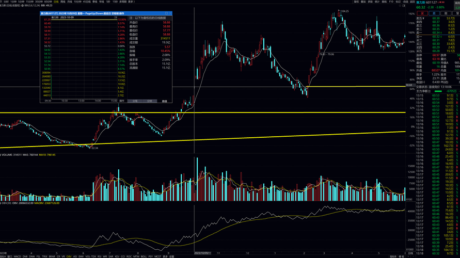
Task: Switch chart to 周线 weekly period
Action: point(62,2)
